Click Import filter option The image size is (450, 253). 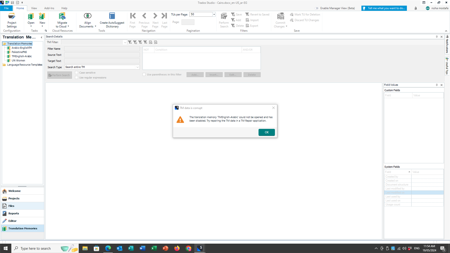pos(252,20)
